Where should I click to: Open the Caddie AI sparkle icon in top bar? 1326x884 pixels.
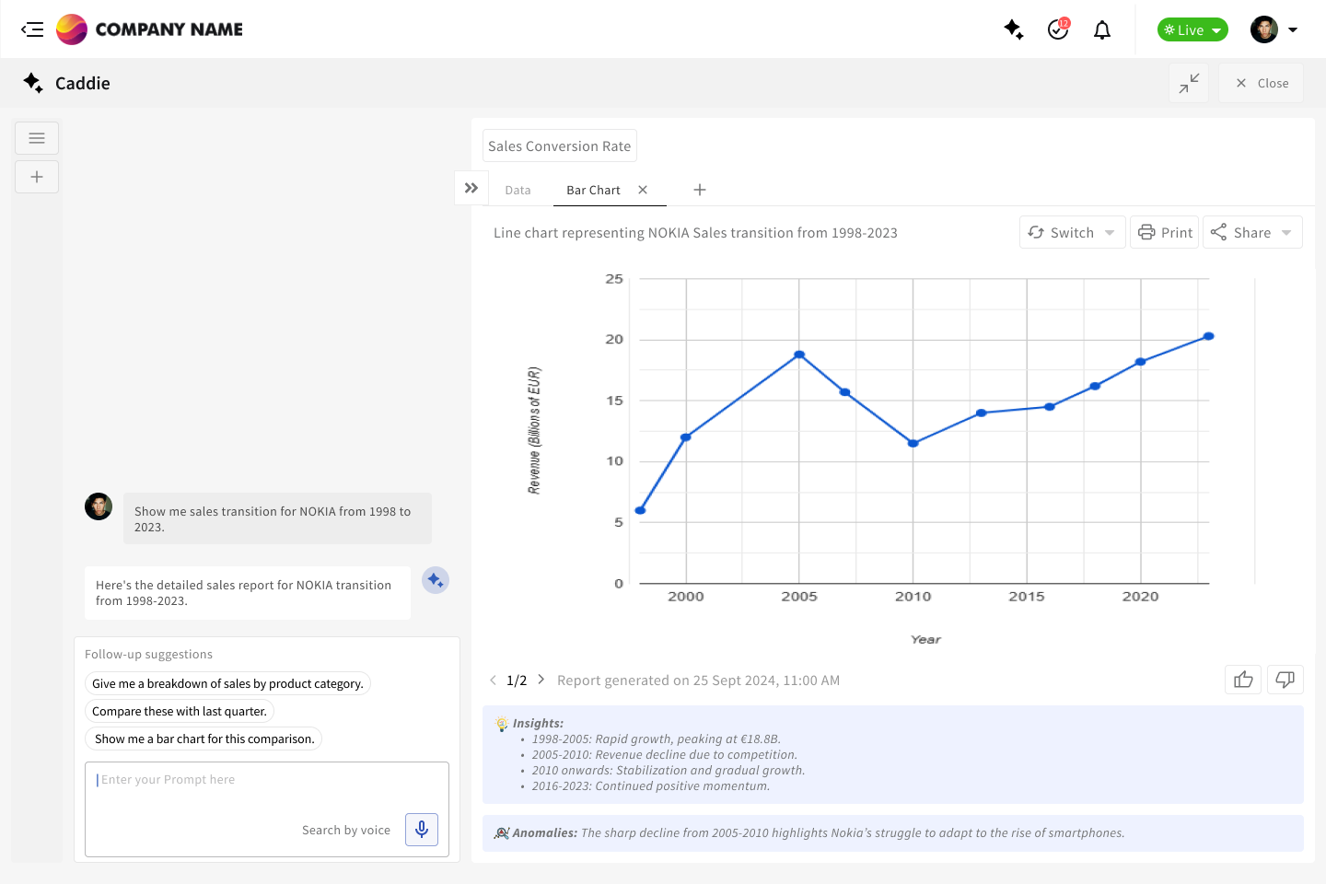(1014, 29)
